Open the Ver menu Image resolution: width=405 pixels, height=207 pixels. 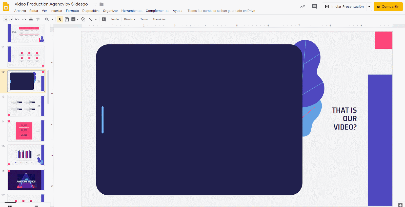45,11
